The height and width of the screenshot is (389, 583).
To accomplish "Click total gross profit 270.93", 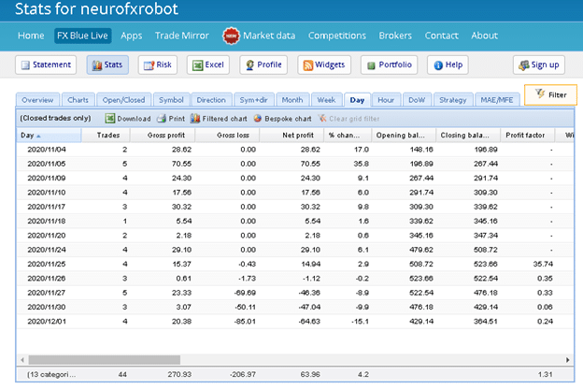I will point(179,374).
